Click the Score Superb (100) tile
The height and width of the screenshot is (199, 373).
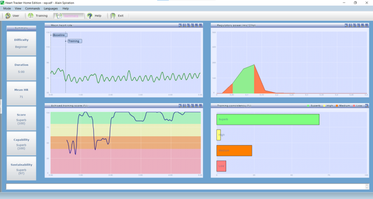[x=21, y=119]
